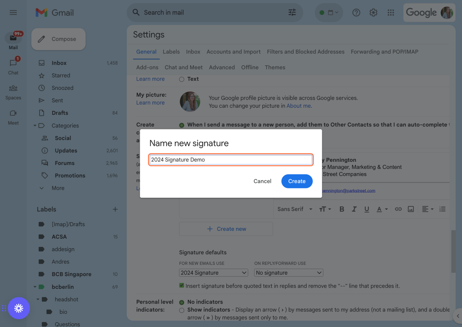Toggle insert signature before quoted text
This screenshot has height=327, width=462.
[182, 286]
